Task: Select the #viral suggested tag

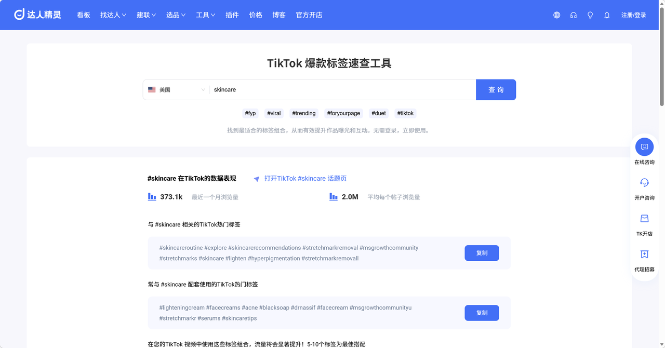Action: pos(274,113)
